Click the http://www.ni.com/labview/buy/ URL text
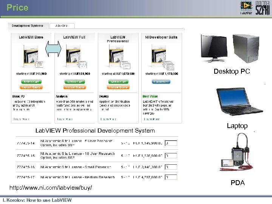 click(x=51, y=187)
